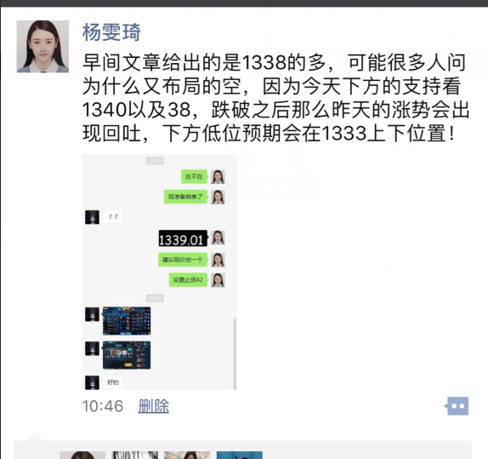The image size is (488, 459).
Task: Open the black-and-white second liker avatar
Action: click(135, 455)
